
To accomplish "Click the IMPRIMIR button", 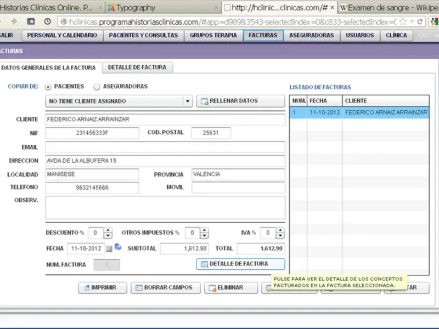I will click(103, 287).
